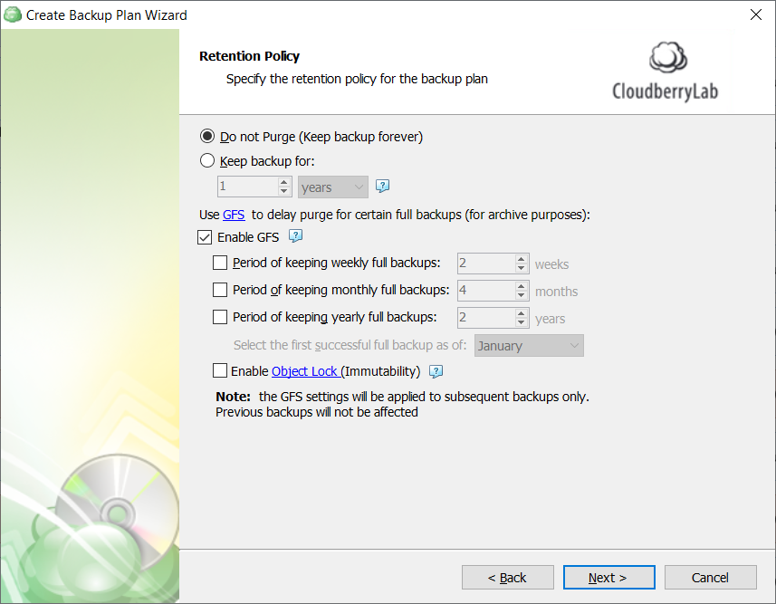Viewport: 776px width, 604px height.
Task: Click the help icon beside Object Lock (Immutability)
Action: [x=436, y=371]
